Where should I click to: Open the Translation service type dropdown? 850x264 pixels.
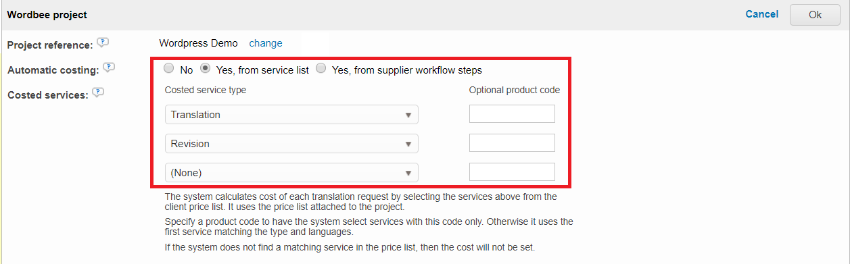pos(291,115)
